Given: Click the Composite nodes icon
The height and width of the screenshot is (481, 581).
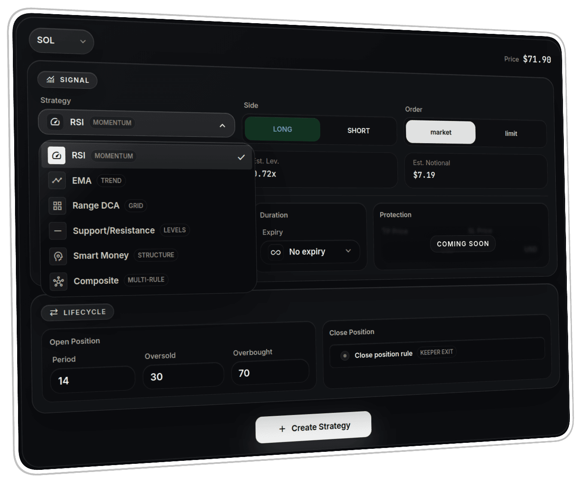Looking at the screenshot, I should tap(58, 282).
